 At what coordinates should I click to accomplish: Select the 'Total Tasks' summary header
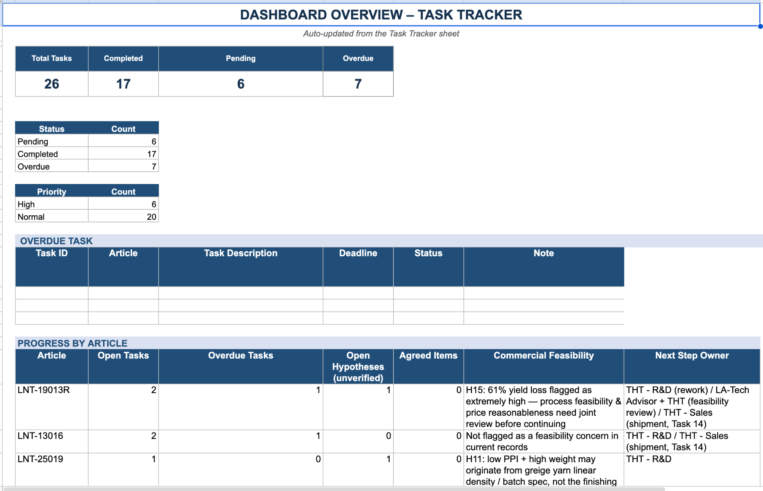click(52, 58)
